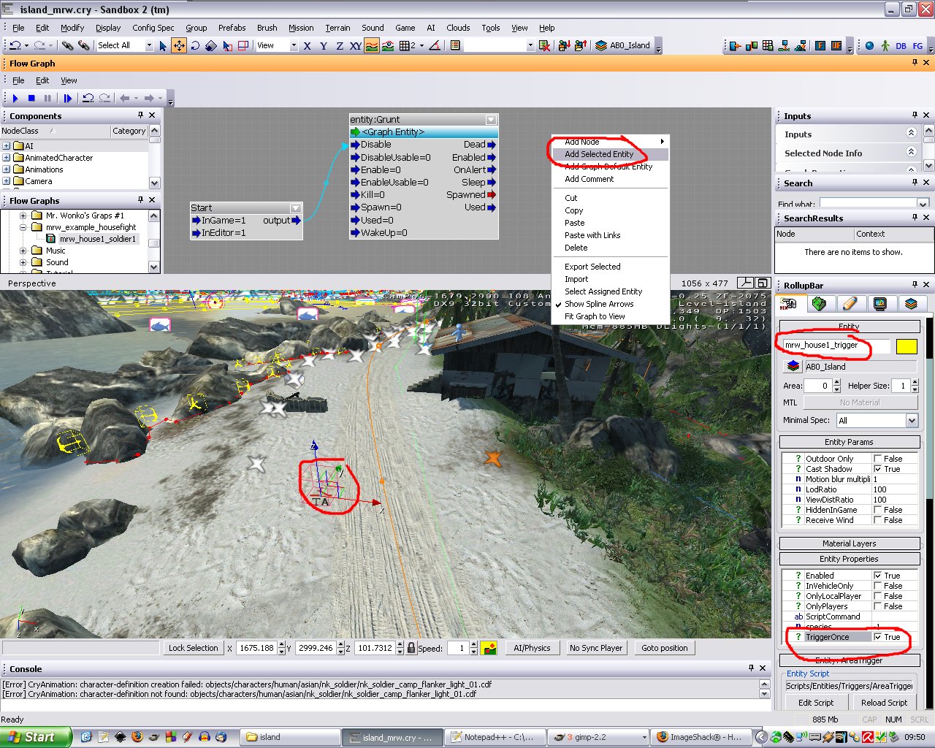The height and width of the screenshot is (748, 935).
Task: Click the Follow Terrain icon
Action: coord(372,45)
